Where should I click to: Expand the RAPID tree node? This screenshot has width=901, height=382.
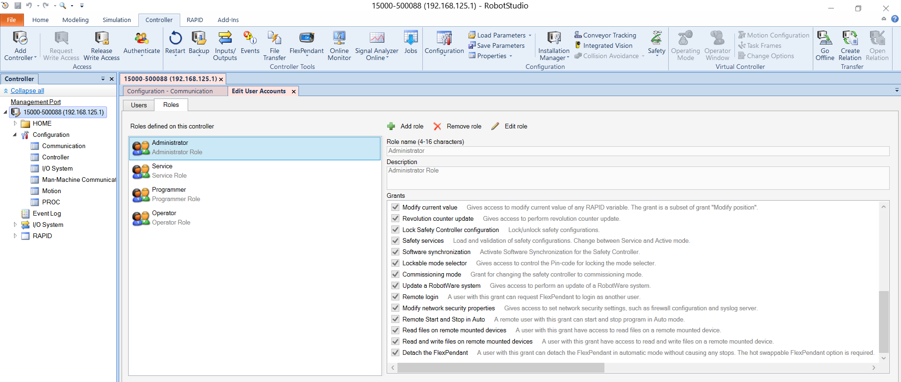15,236
